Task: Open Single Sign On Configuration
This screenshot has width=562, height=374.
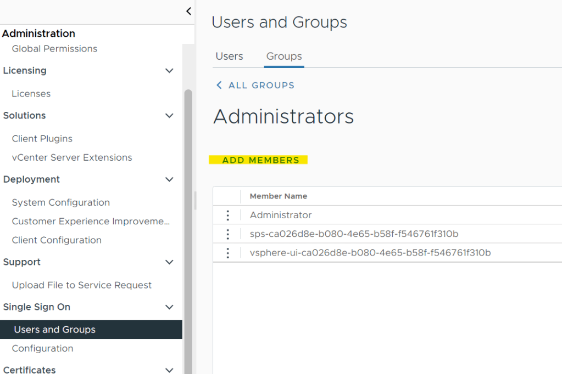Action: click(x=42, y=348)
